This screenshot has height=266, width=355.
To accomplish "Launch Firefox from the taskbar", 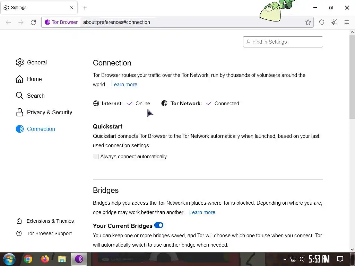I will [45, 259].
